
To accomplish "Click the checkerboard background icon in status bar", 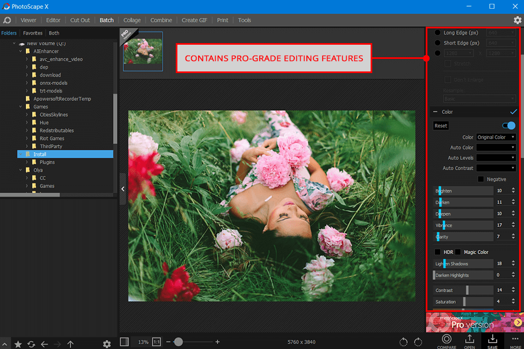I will pyautogui.click(x=124, y=341).
